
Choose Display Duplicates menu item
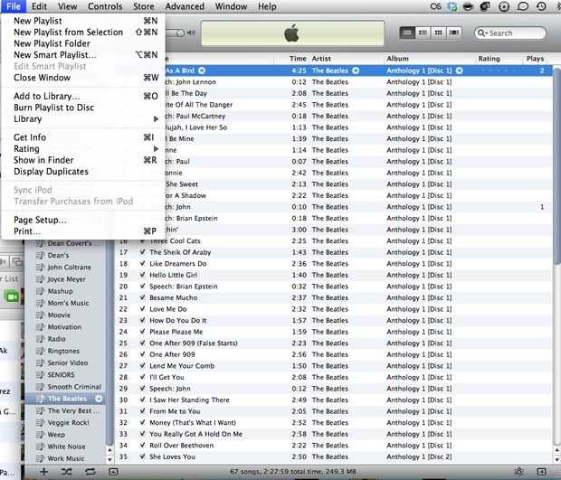pos(83,172)
